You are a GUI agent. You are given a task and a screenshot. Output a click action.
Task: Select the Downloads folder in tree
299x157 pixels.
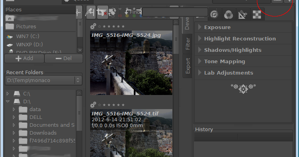click(x=38, y=133)
